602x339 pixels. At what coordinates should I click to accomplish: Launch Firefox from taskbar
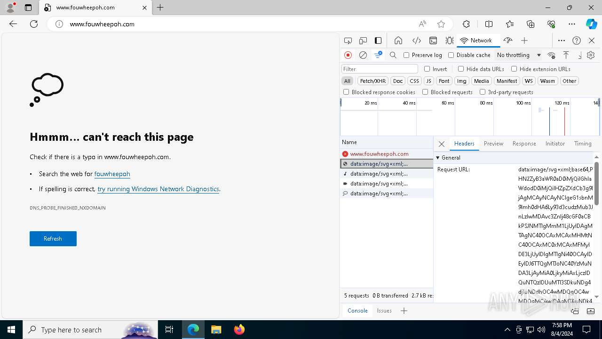click(x=239, y=330)
